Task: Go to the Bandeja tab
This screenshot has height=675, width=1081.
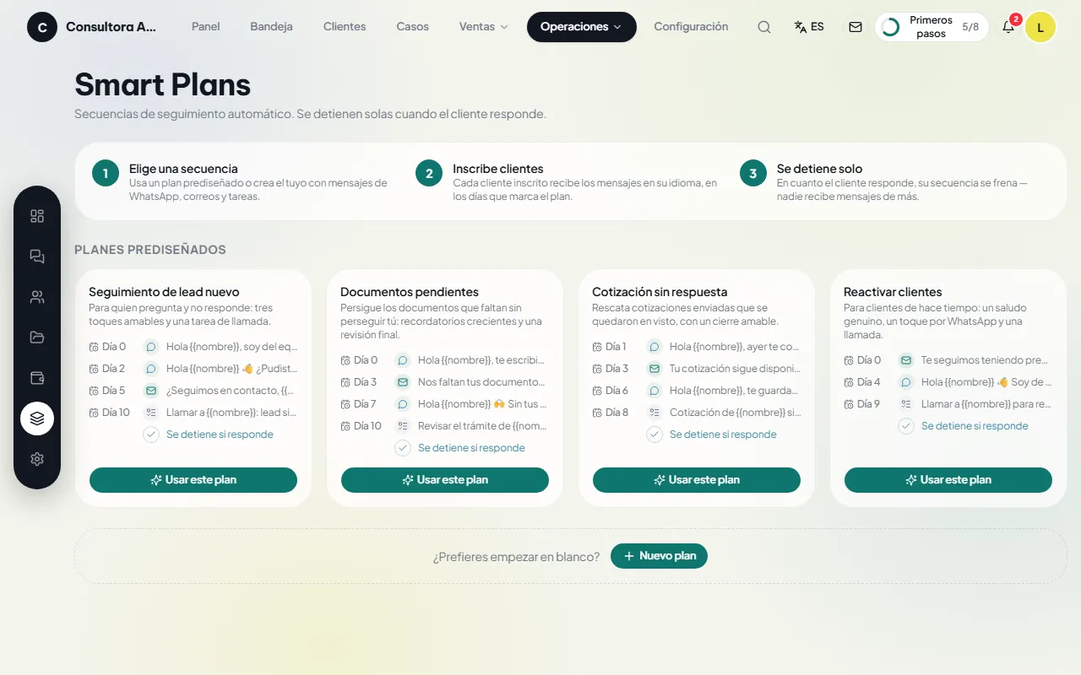Action: 272,27
